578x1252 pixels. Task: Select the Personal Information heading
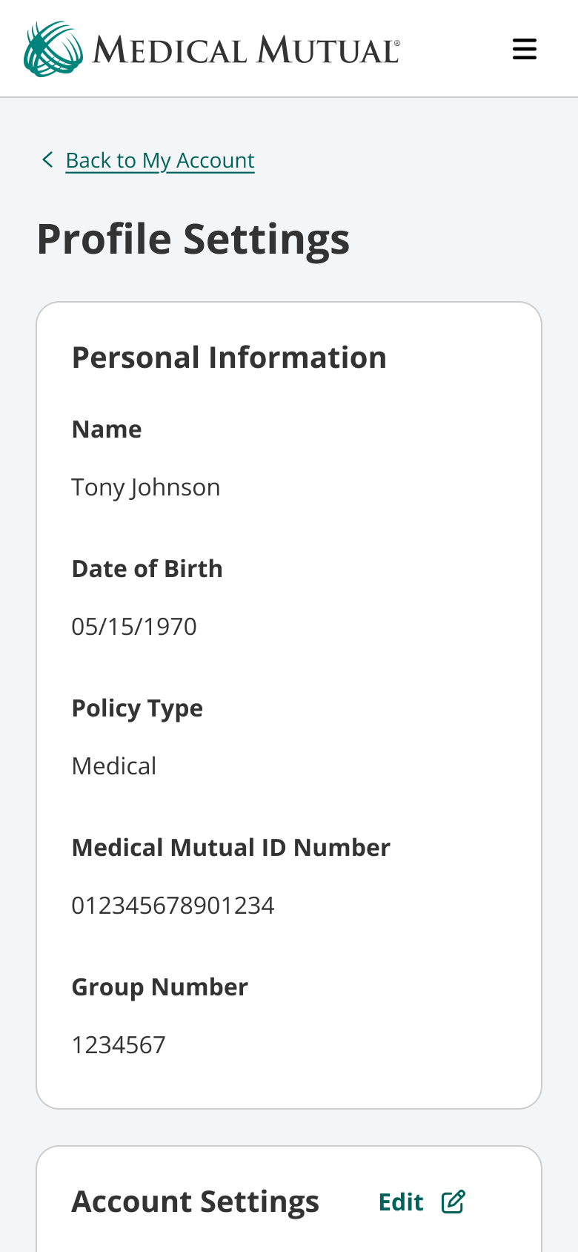(229, 358)
